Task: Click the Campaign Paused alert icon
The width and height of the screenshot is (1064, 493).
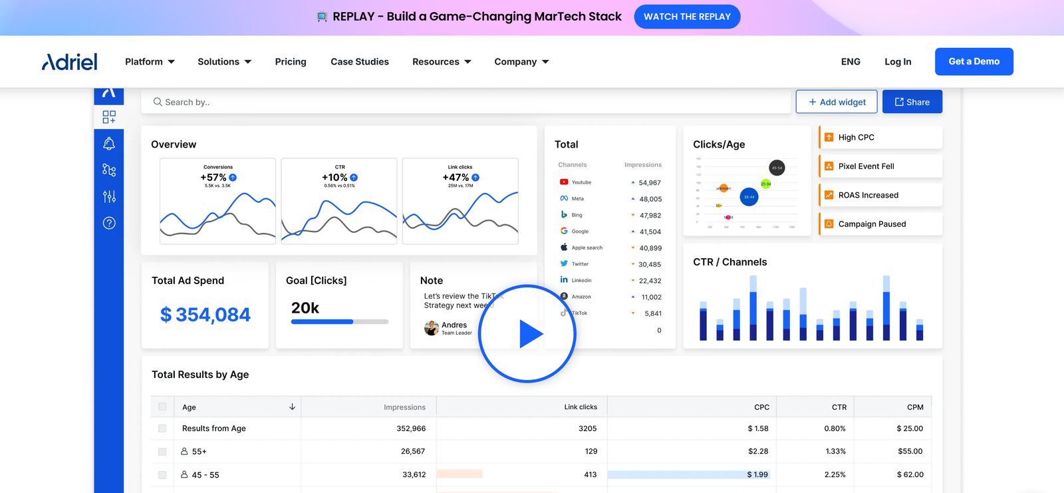Action: (829, 224)
